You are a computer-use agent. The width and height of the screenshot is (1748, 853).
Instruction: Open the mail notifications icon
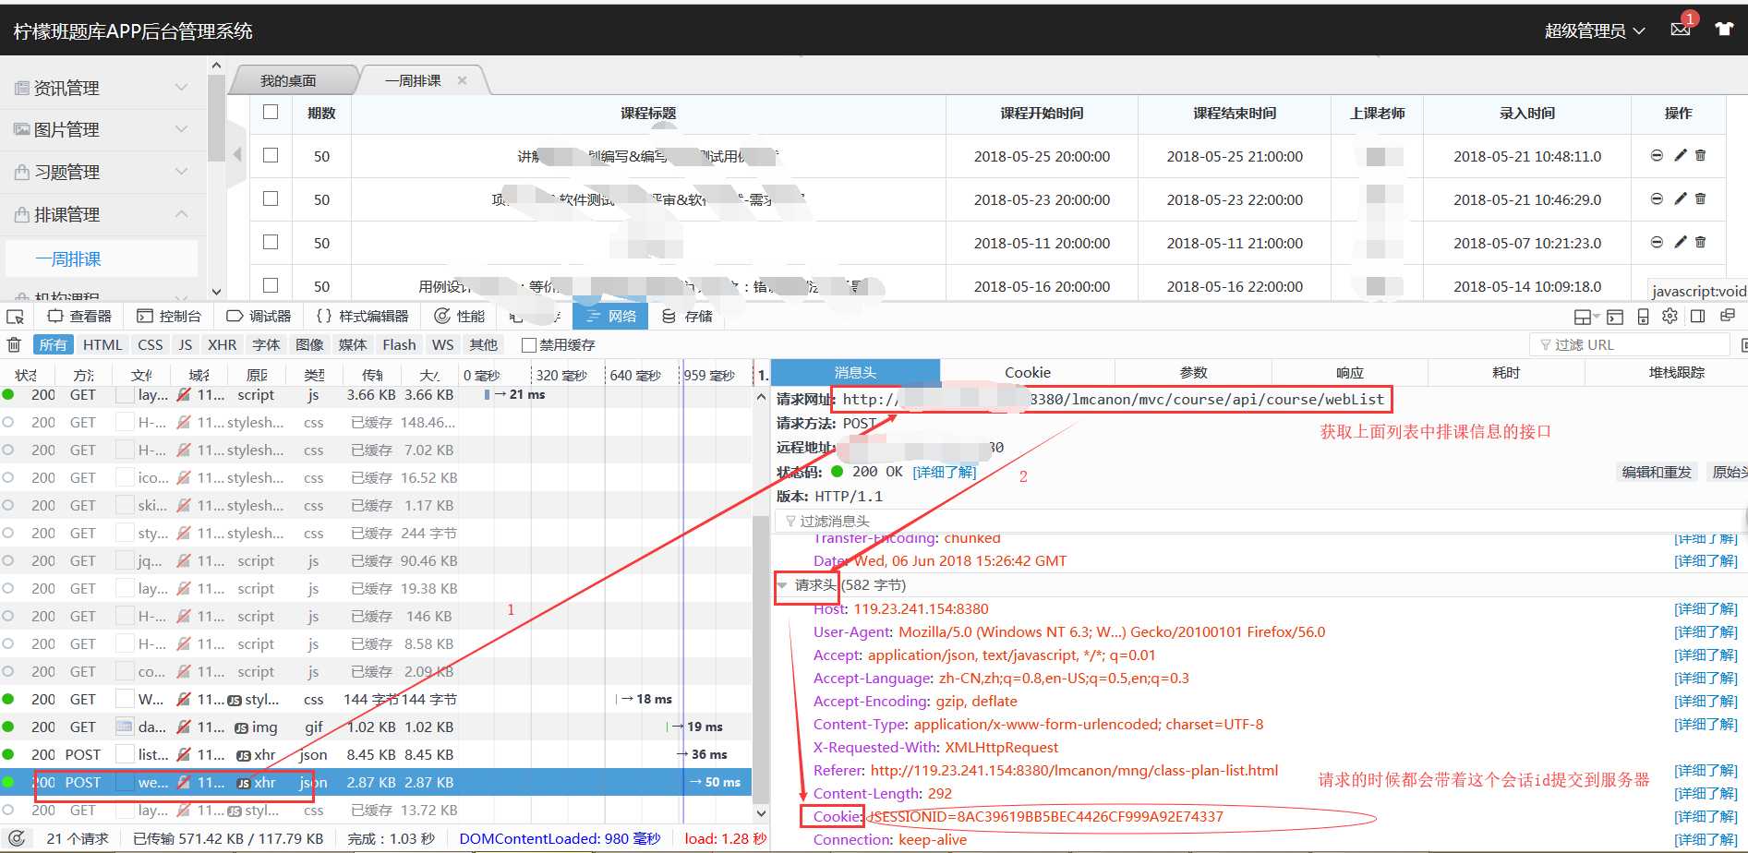pos(1680,30)
